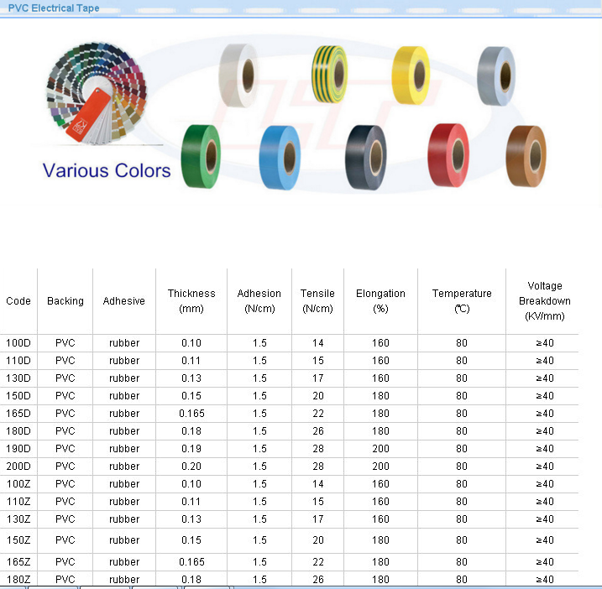
Task: Select code cell '110D'
Action: point(18,360)
